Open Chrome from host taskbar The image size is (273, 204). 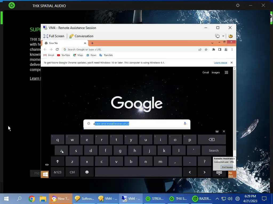[32, 199]
